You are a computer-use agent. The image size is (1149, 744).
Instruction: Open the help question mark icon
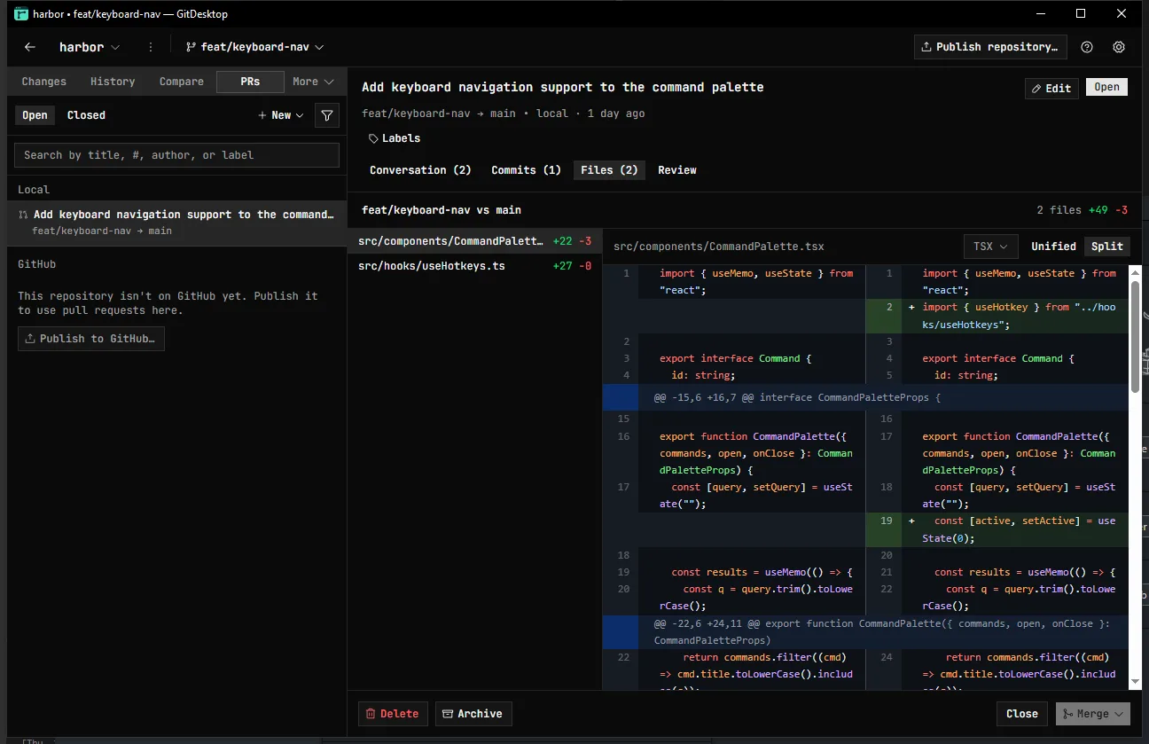(1087, 47)
